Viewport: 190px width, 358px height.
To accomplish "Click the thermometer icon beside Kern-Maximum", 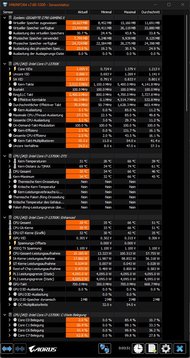I will pos(10,177).
